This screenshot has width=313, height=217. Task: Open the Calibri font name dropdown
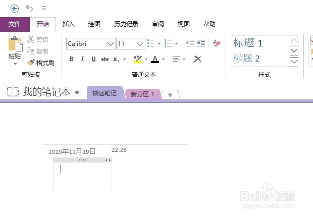pos(111,44)
